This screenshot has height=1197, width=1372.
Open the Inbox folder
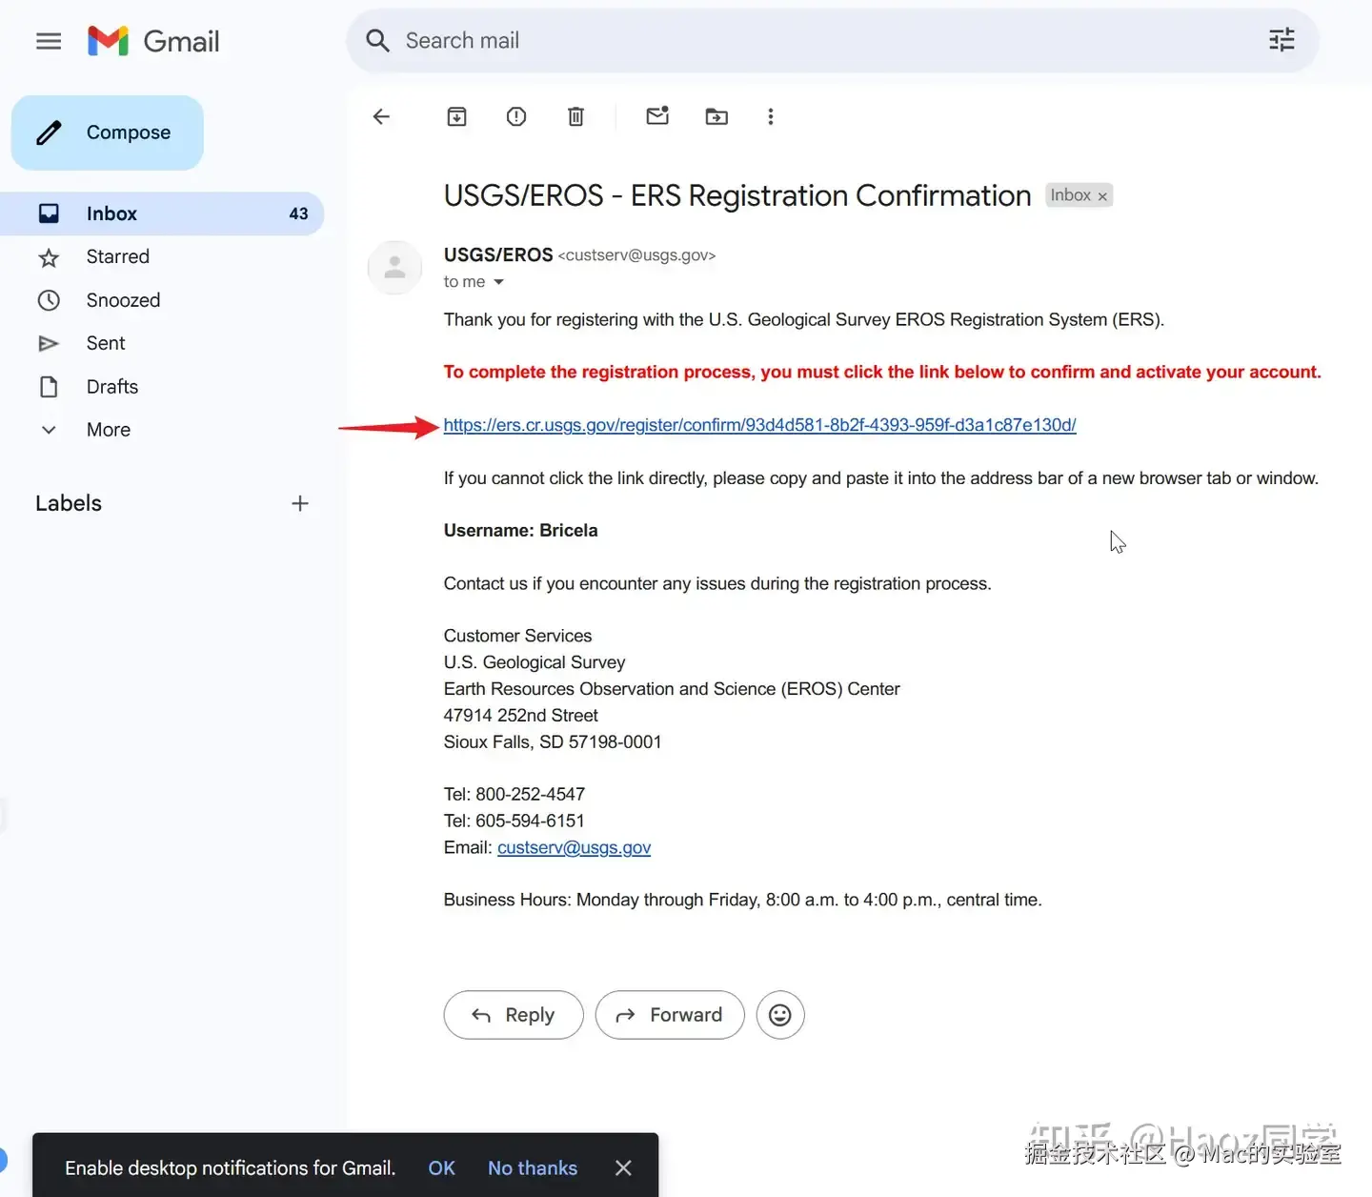(x=162, y=213)
